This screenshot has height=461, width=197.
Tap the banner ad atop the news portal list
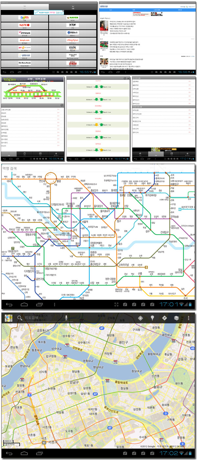click(x=49, y=12)
